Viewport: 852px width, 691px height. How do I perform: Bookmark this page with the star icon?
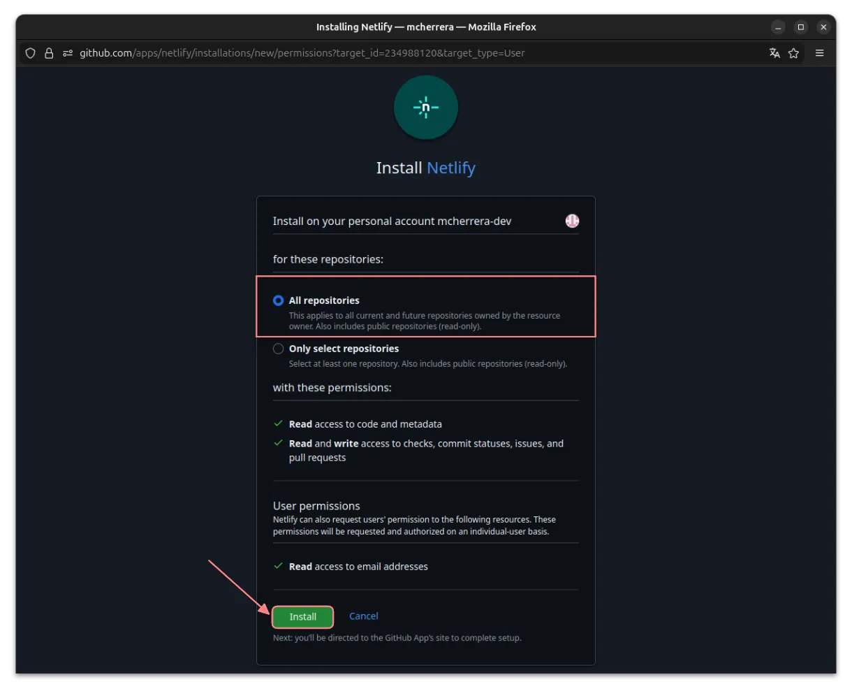[x=793, y=53]
